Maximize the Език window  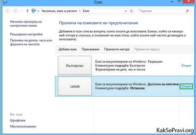coord(179,1)
